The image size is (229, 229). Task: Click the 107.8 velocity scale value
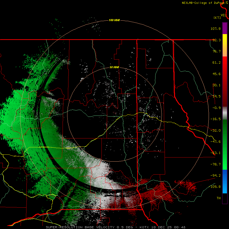coord(216,28)
